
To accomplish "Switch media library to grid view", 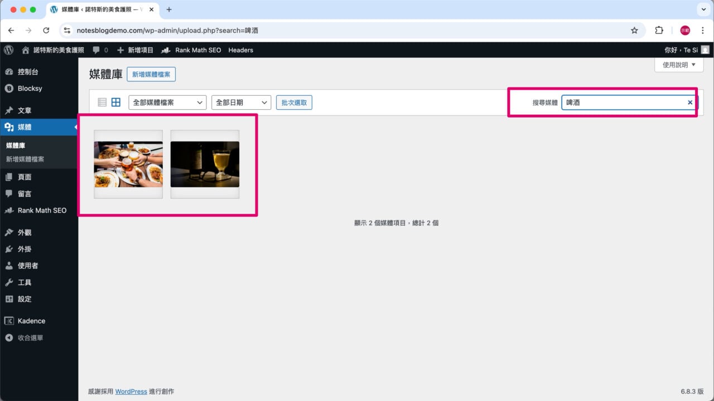I will 116,102.
